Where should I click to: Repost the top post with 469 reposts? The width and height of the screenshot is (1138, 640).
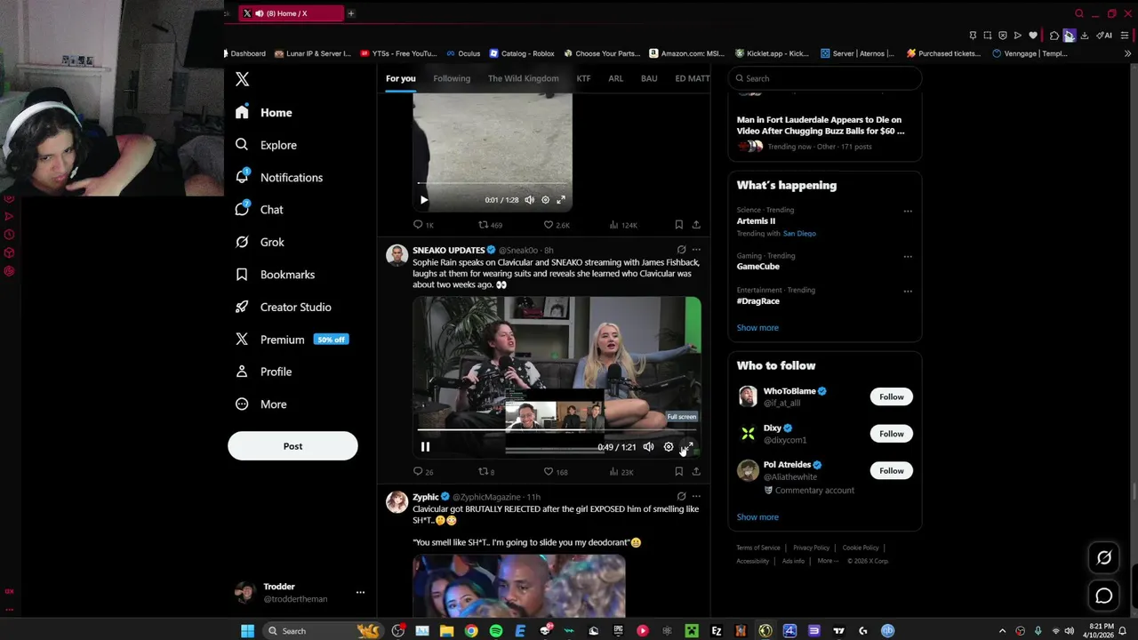tap(490, 225)
